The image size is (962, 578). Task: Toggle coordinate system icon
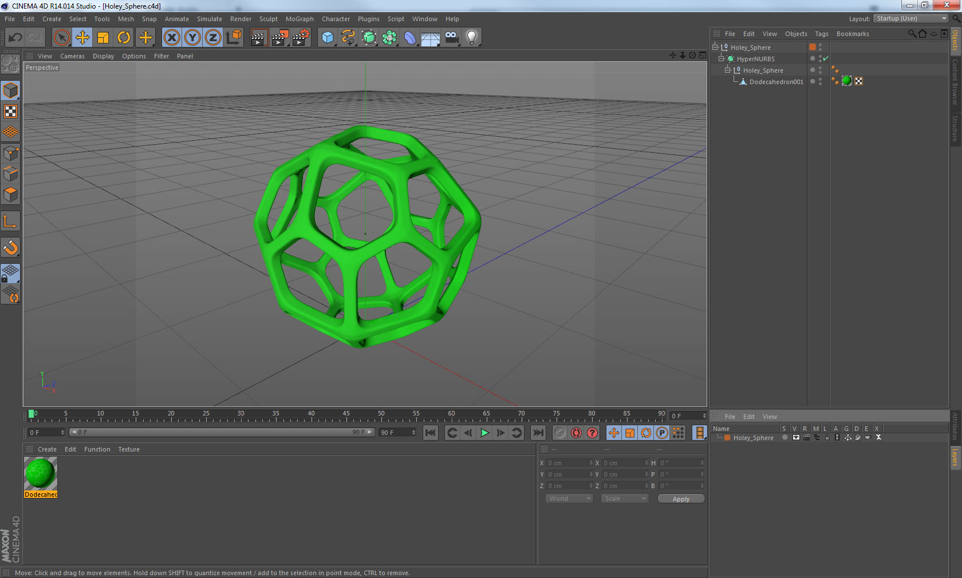(x=234, y=38)
